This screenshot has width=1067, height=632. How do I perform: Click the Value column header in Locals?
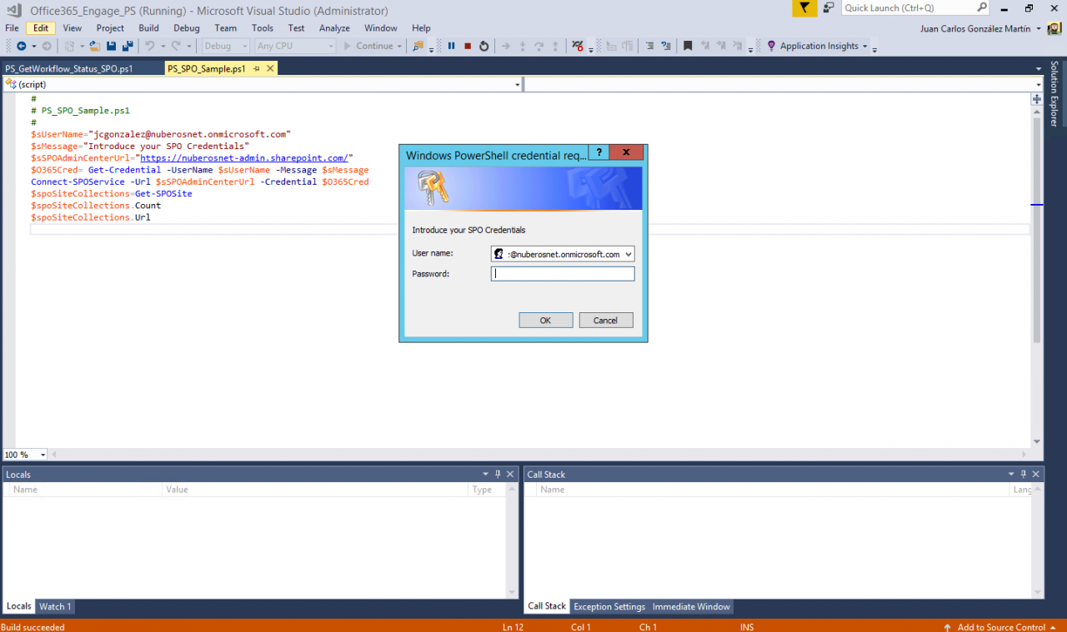[x=316, y=490]
